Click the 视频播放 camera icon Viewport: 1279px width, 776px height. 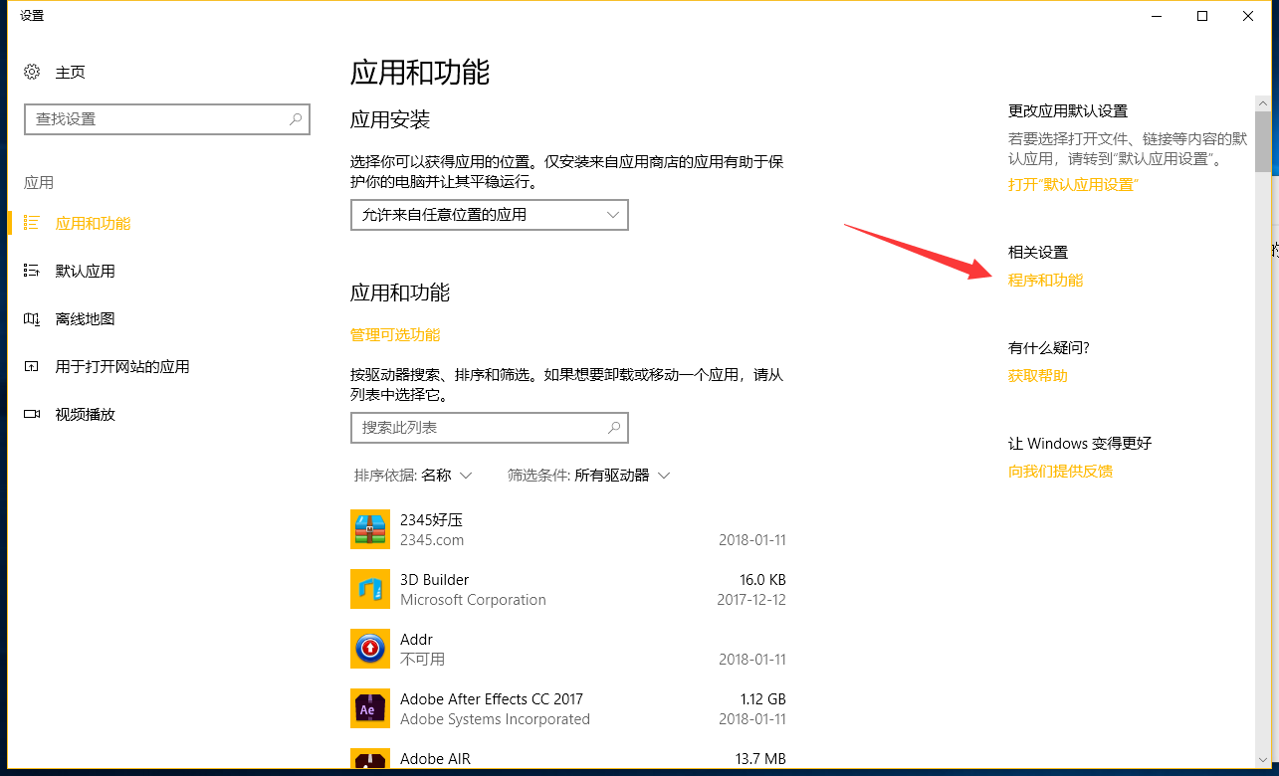point(32,414)
